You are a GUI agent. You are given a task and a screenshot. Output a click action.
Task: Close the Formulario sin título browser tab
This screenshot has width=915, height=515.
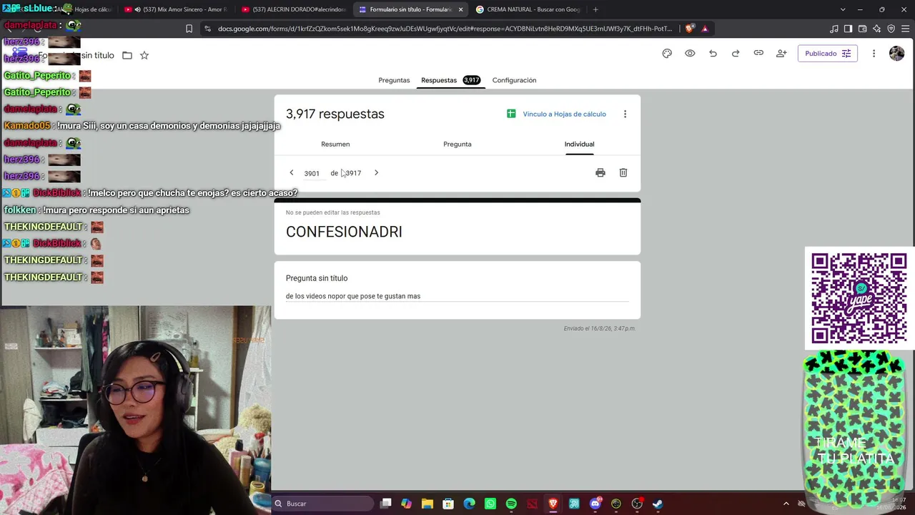(x=460, y=9)
